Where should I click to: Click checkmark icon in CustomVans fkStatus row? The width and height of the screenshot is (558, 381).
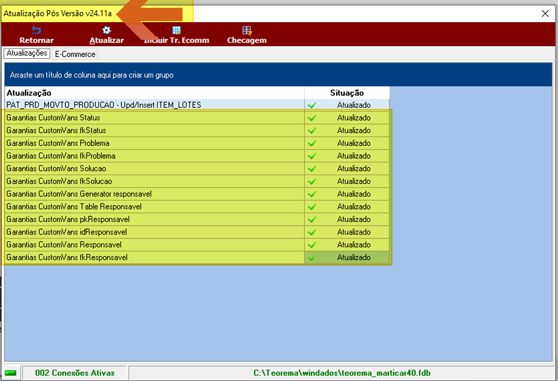coord(312,131)
